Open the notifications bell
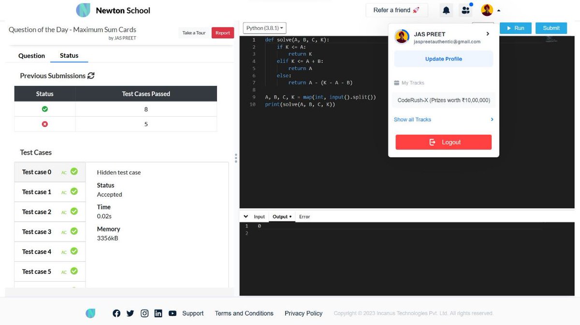 (446, 10)
